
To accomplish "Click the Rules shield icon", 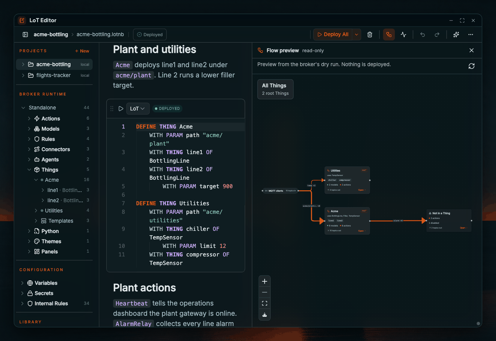I will (x=37, y=139).
